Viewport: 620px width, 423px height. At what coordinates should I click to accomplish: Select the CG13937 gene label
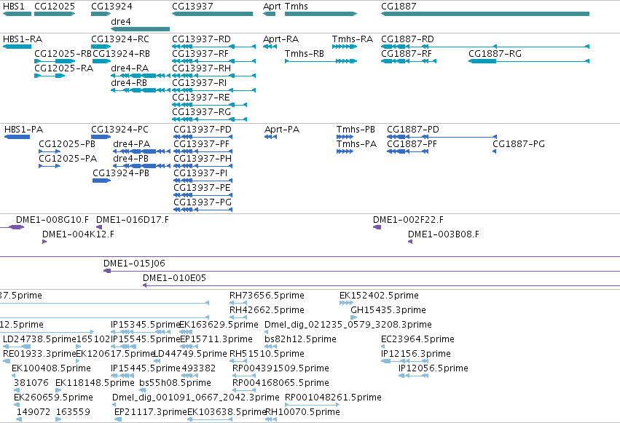(x=192, y=7)
